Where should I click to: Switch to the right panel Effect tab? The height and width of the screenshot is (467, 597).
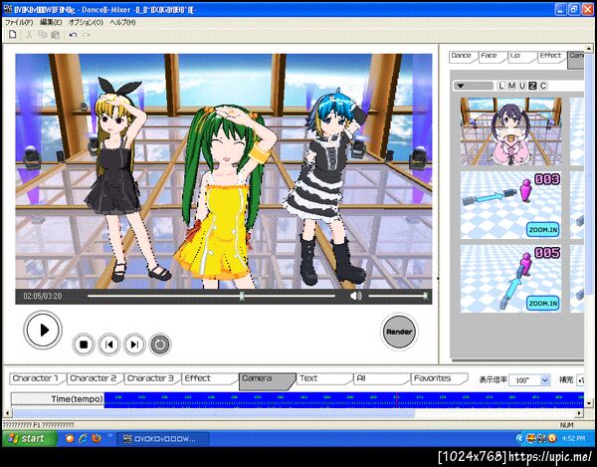(x=550, y=56)
